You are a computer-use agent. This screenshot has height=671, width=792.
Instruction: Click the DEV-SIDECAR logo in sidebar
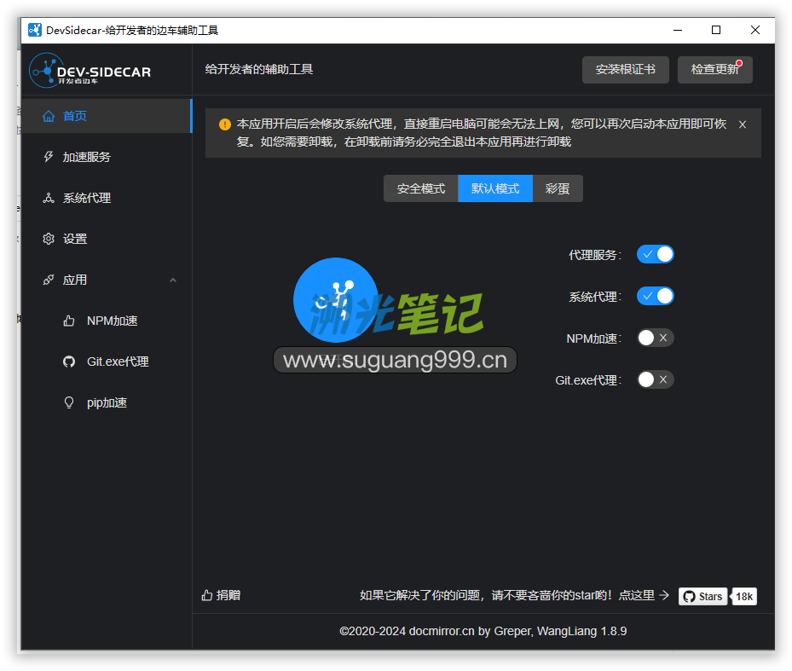[x=90, y=71]
